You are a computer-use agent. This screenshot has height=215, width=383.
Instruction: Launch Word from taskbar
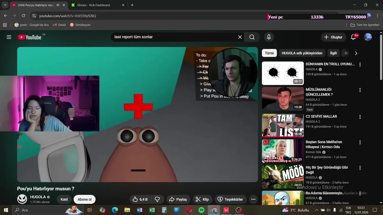[139, 210]
